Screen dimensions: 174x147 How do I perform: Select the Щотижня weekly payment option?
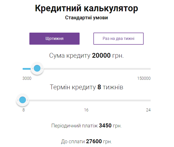click(x=54, y=39)
